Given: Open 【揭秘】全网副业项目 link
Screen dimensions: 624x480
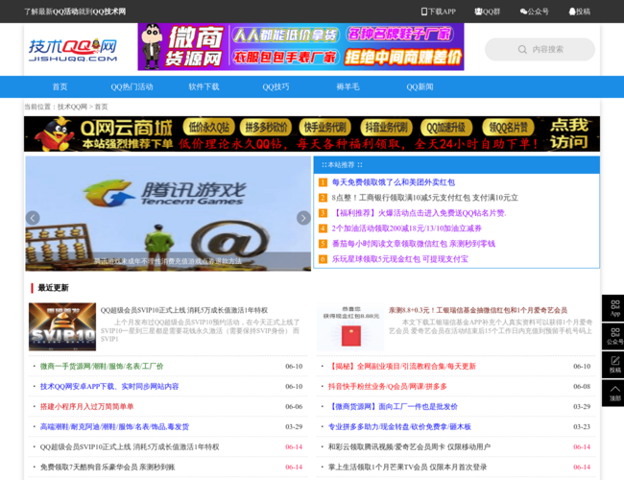Looking at the screenshot, I should [x=402, y=366].
